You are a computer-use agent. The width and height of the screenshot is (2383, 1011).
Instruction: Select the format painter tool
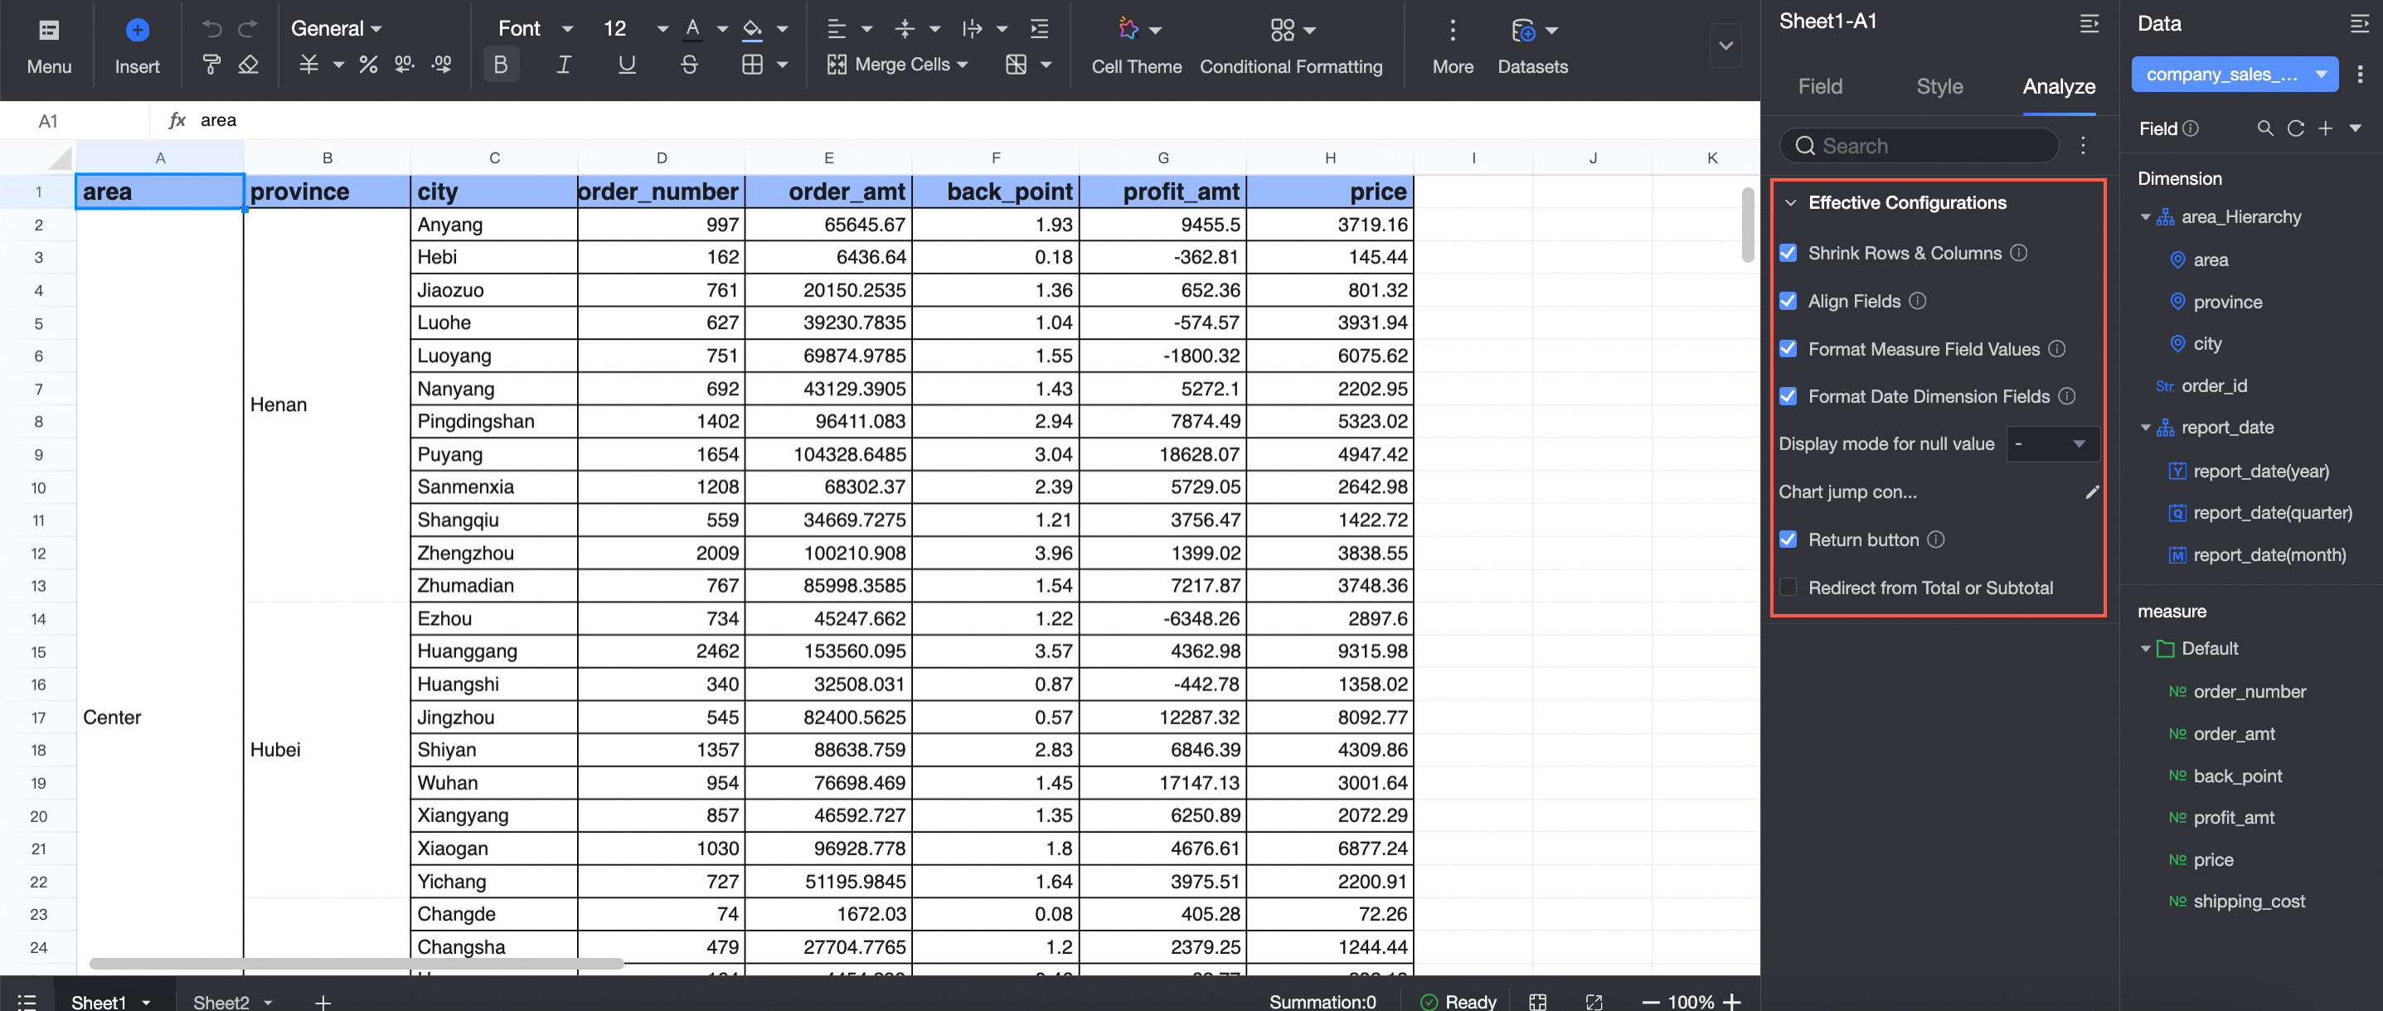click(x=211, y=64)
